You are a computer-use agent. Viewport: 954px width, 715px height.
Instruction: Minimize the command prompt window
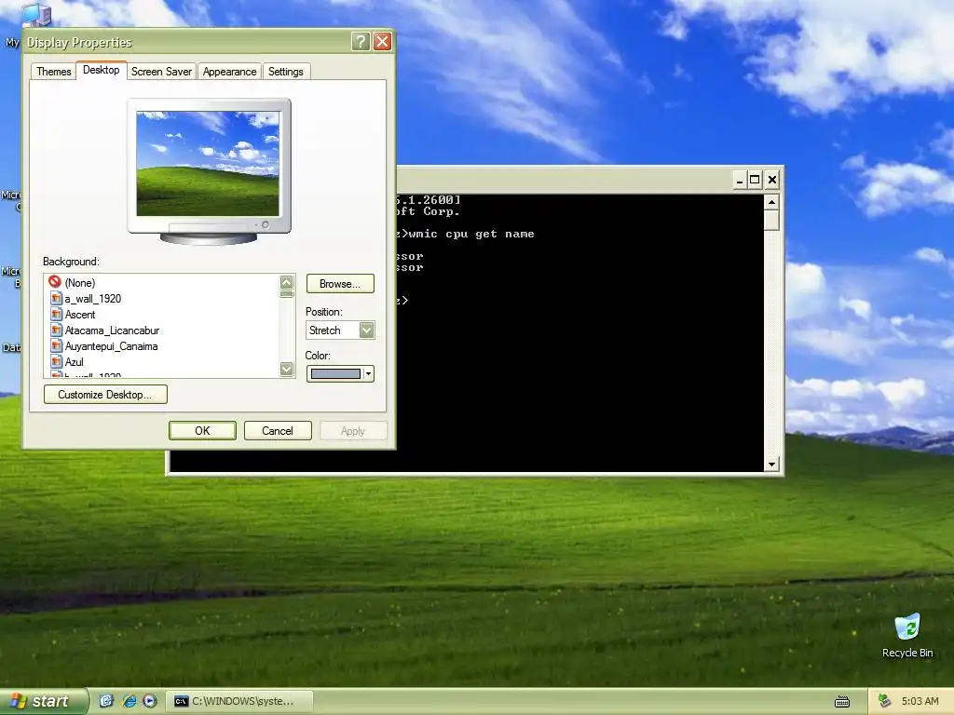tap(739, 180)
